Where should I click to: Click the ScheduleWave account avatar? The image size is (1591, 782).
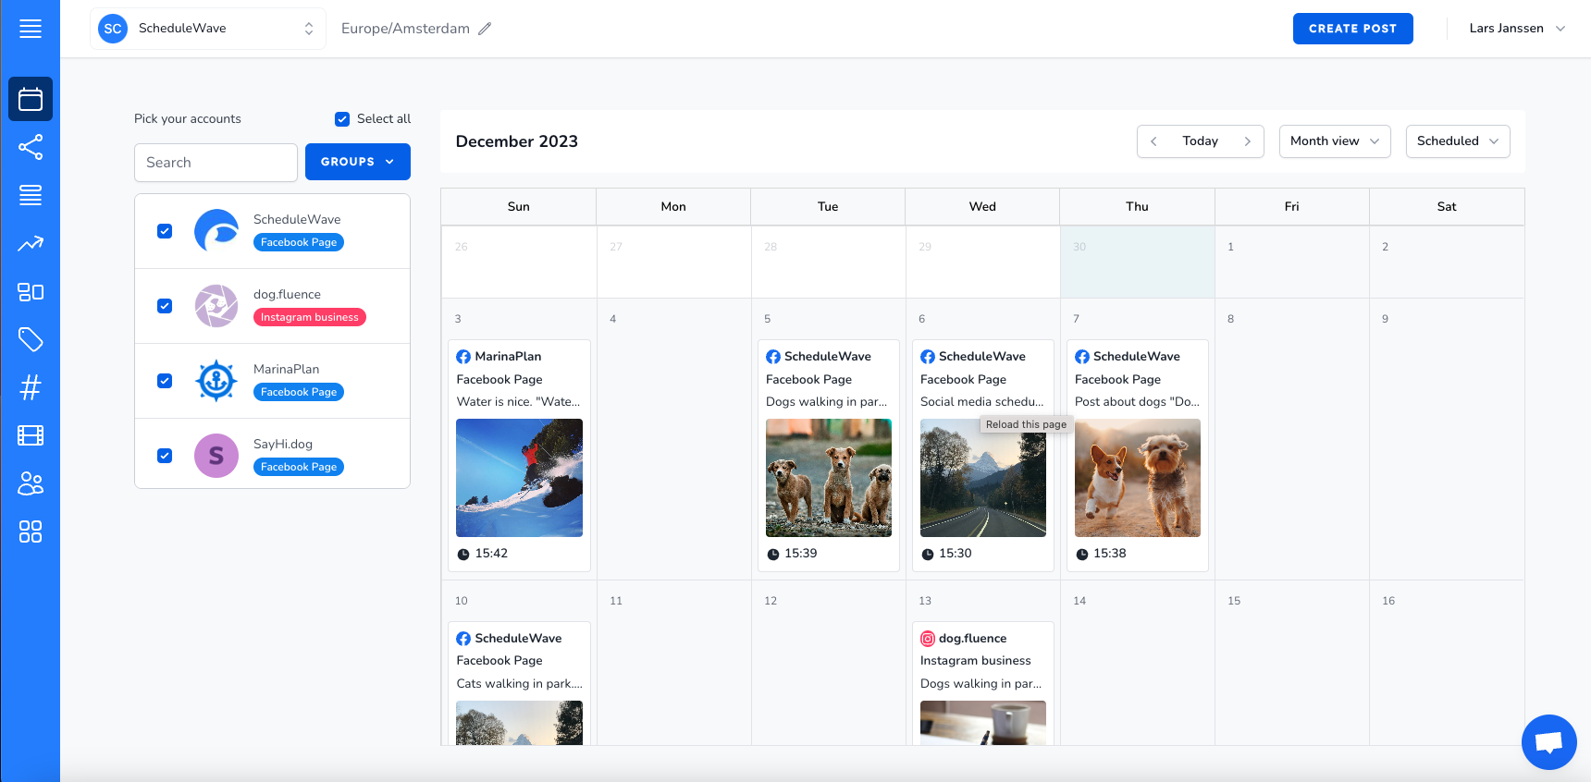click(216, 231)
